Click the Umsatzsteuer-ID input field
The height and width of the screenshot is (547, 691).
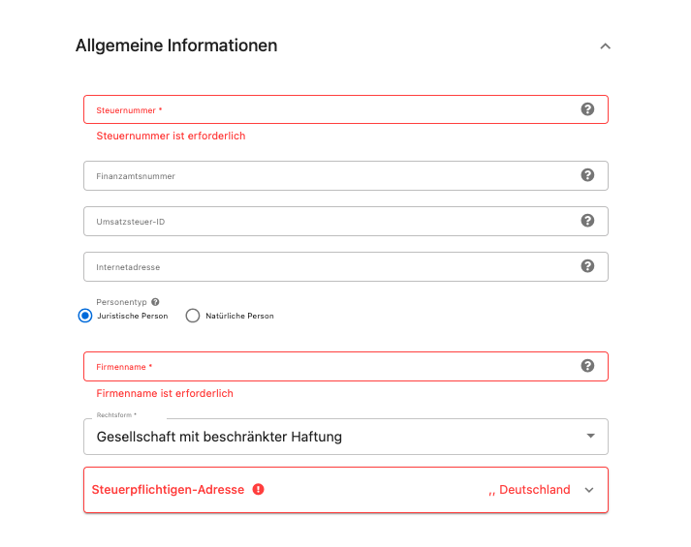(x=346, y=222)
